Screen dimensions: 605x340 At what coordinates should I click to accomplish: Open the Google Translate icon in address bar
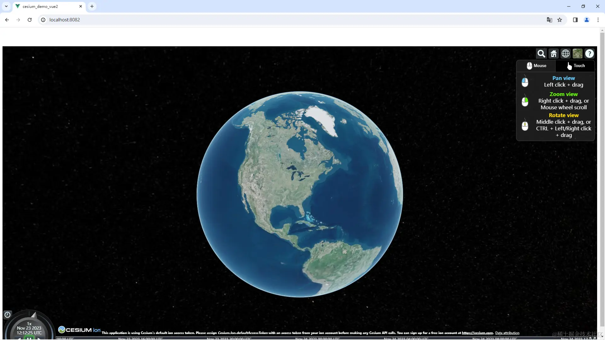pyautogui.click(x=550, y=20)
